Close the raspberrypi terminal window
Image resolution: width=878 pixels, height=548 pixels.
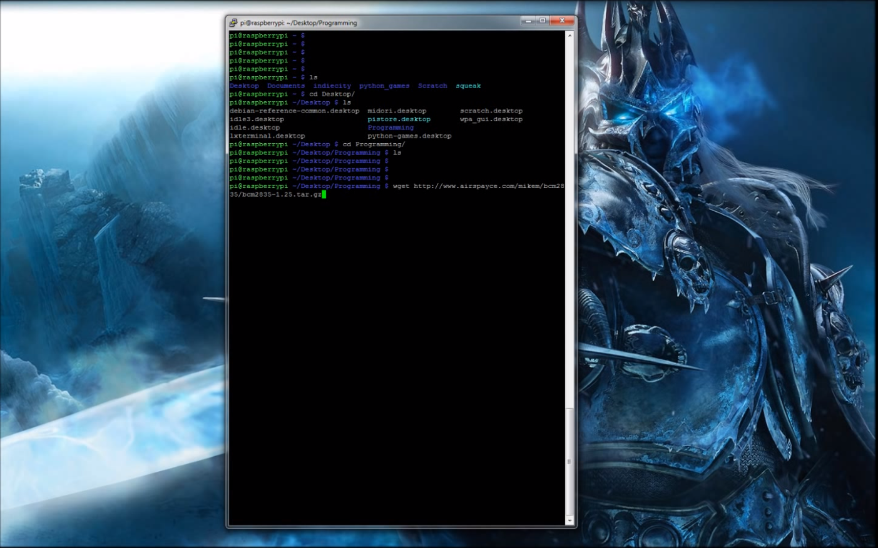coord(562,21)
